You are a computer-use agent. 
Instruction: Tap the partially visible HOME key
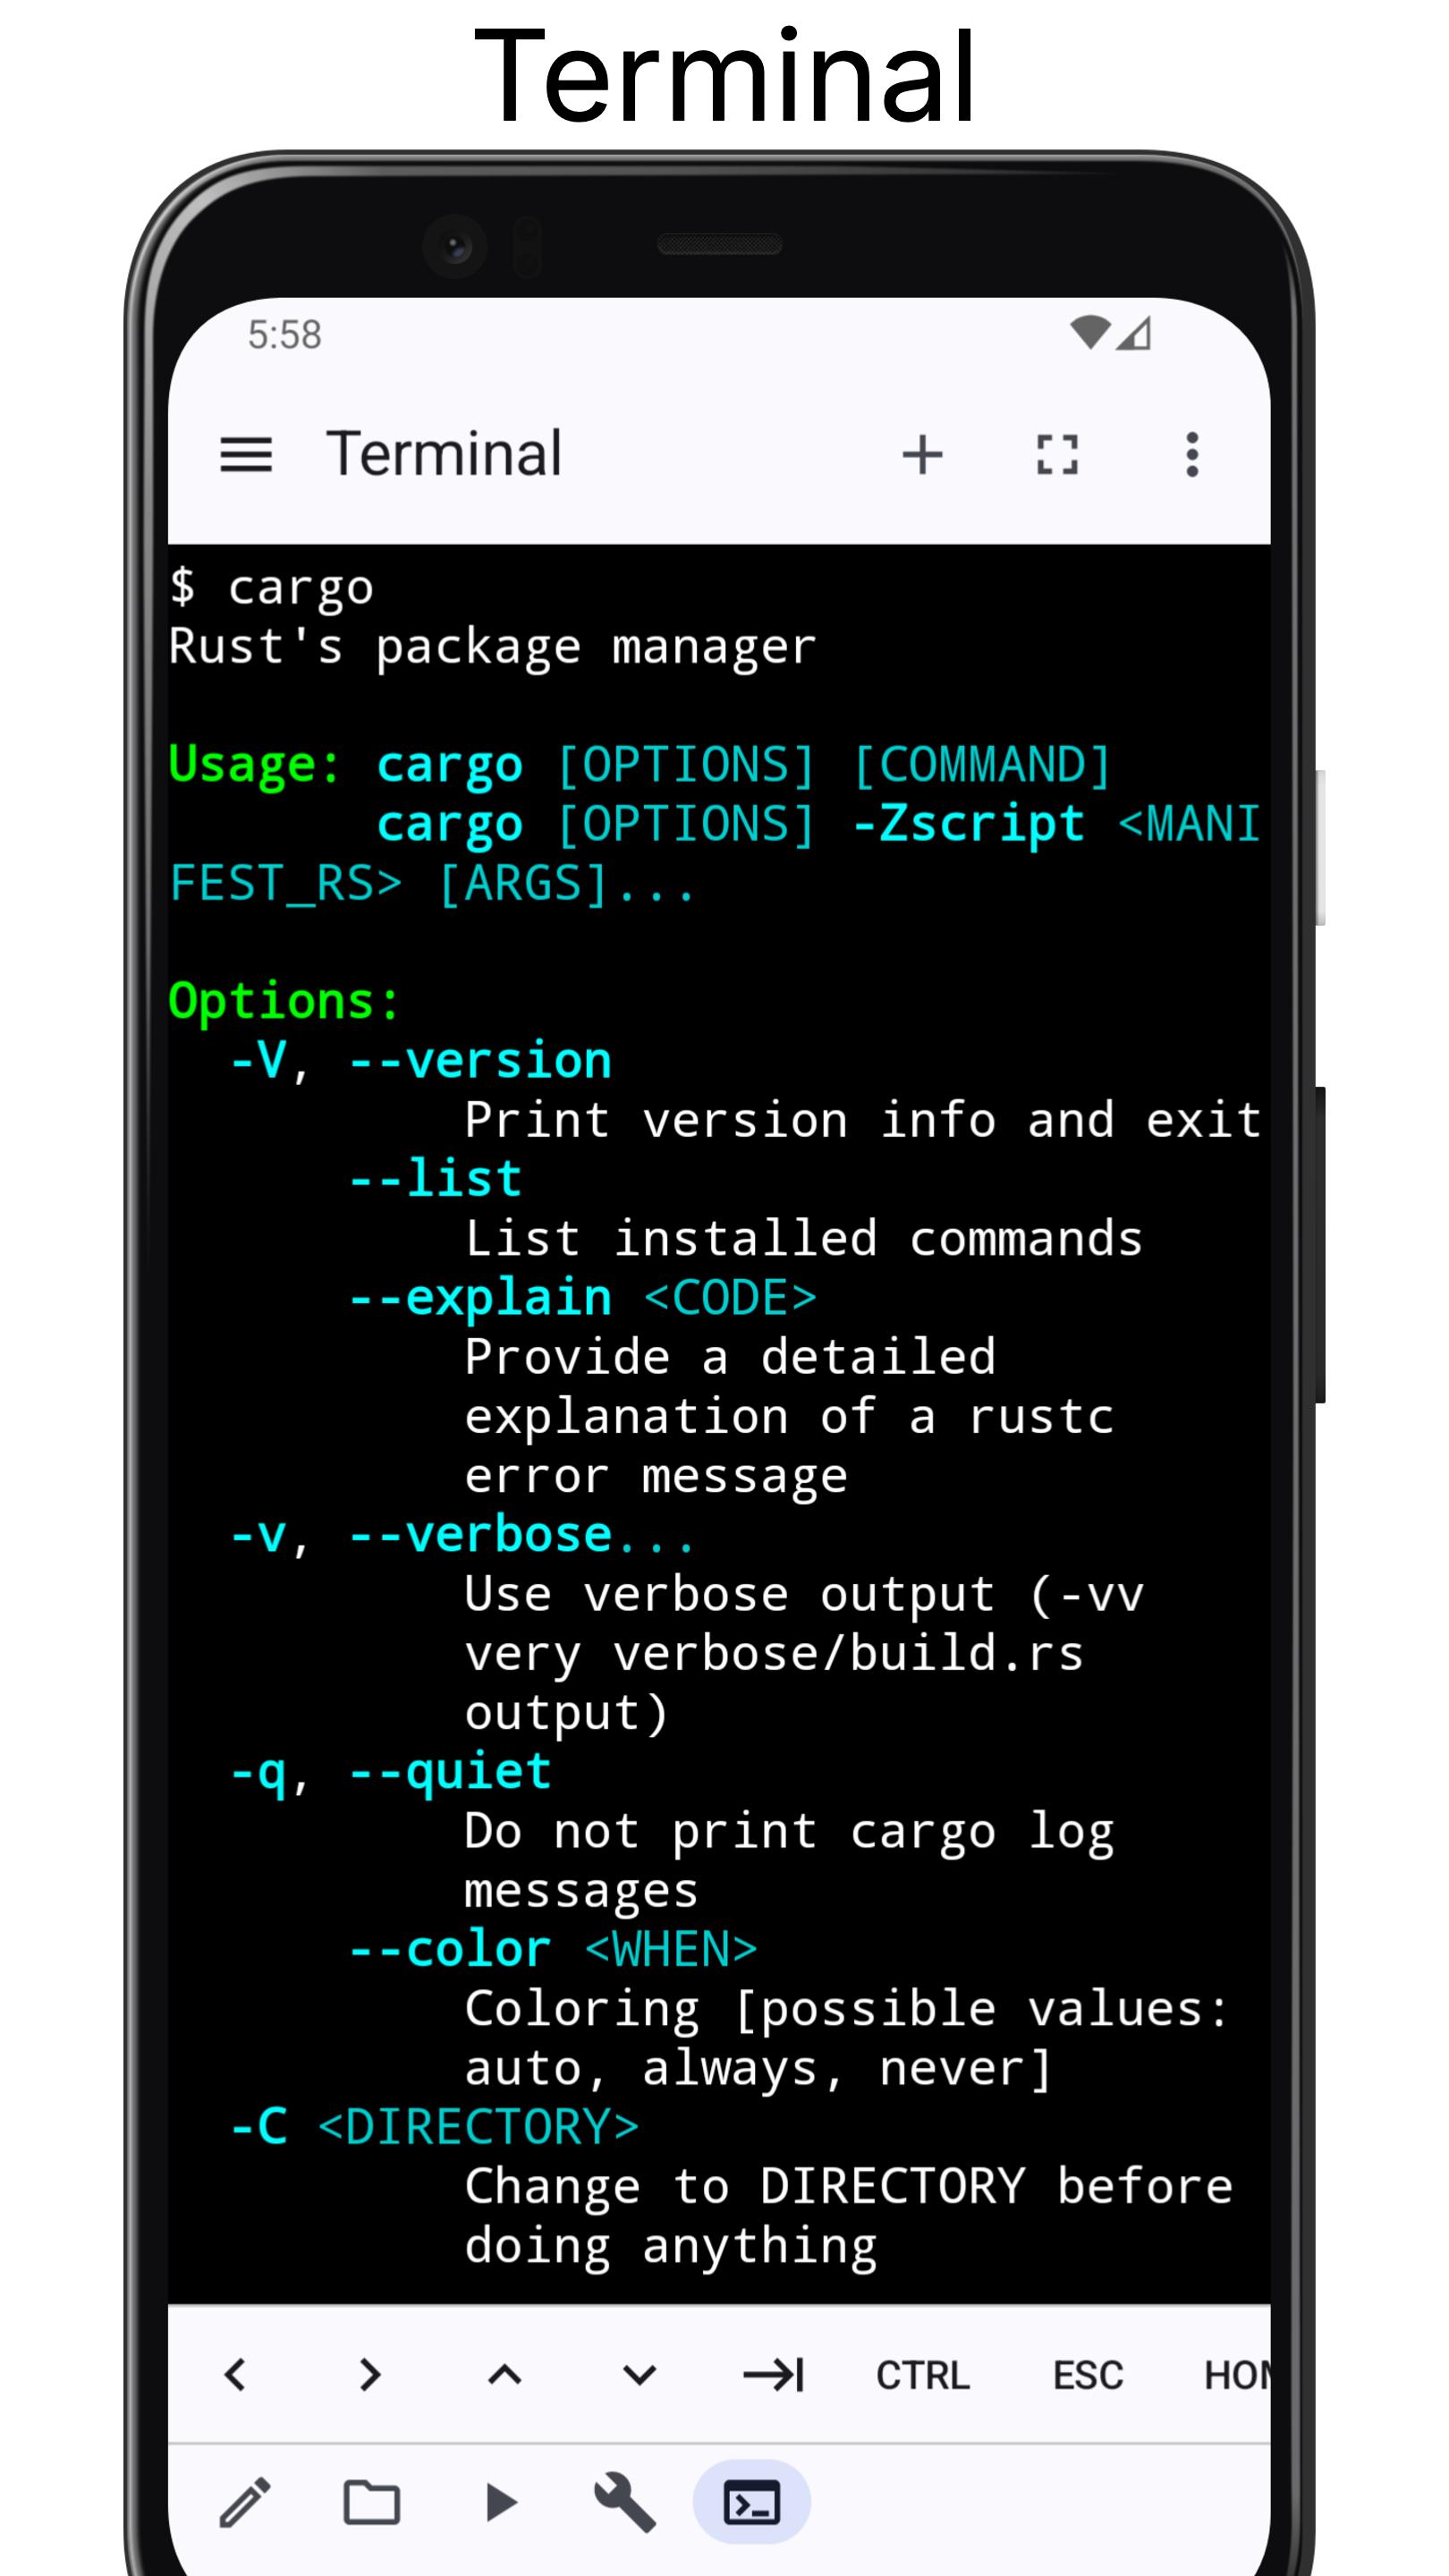coord(1237,2375)
